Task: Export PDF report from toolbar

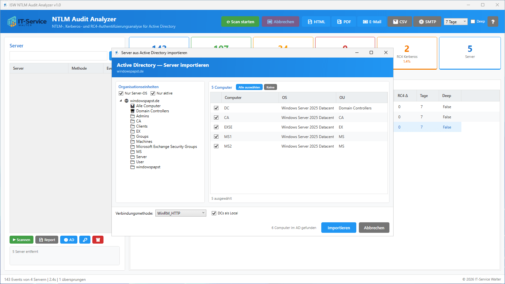Action: (x=344, y=22)
